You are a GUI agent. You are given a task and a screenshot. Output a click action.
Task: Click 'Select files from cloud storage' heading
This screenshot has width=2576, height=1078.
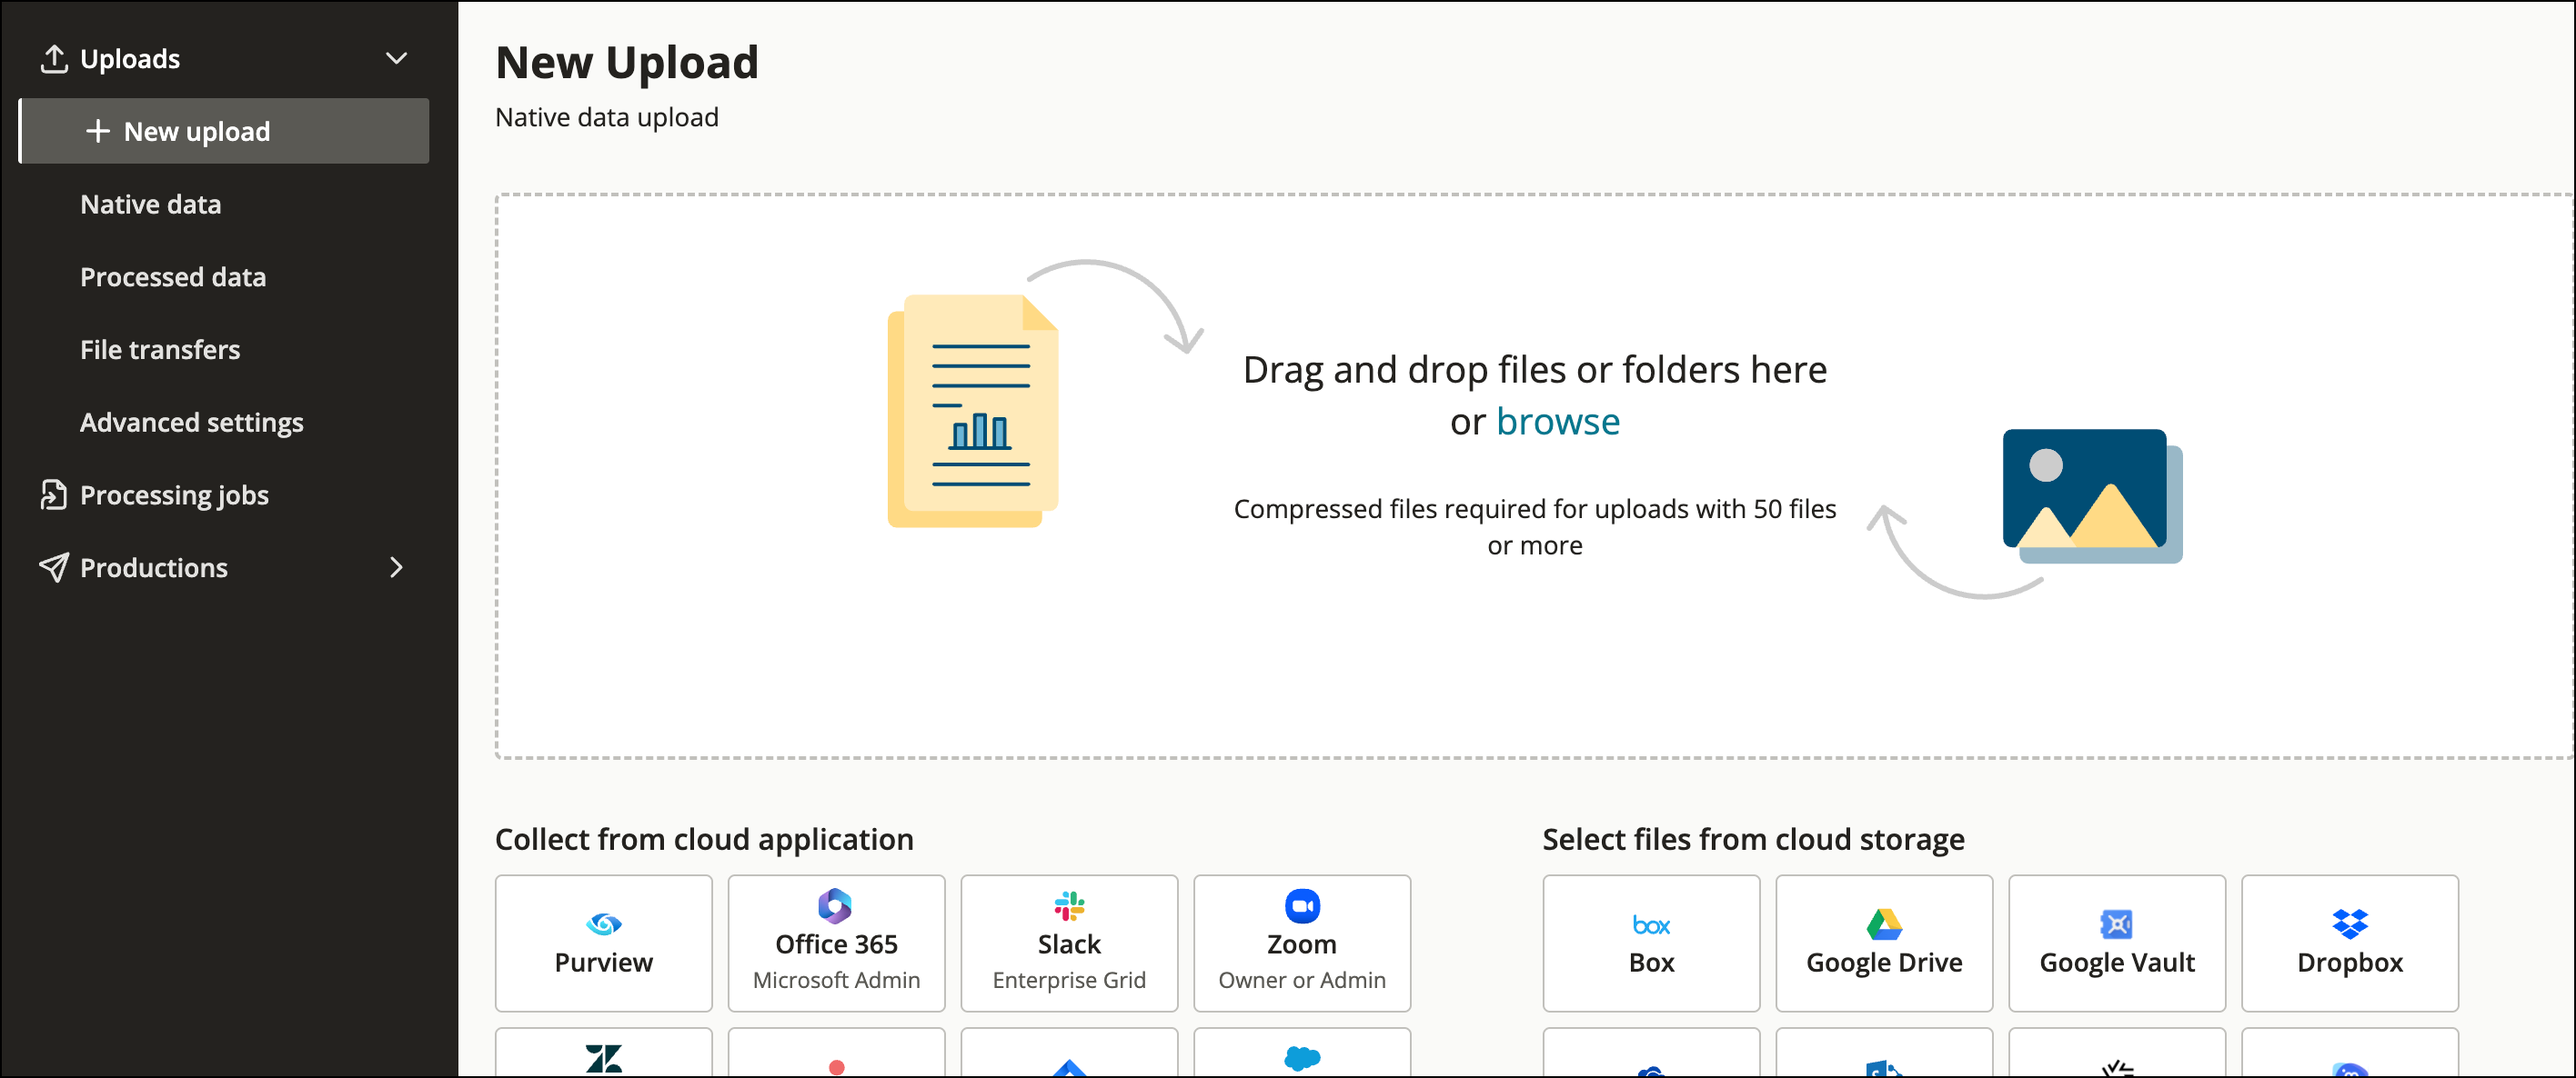pos(1753,839)
